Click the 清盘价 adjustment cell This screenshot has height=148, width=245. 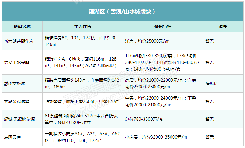tap(211, 84)
